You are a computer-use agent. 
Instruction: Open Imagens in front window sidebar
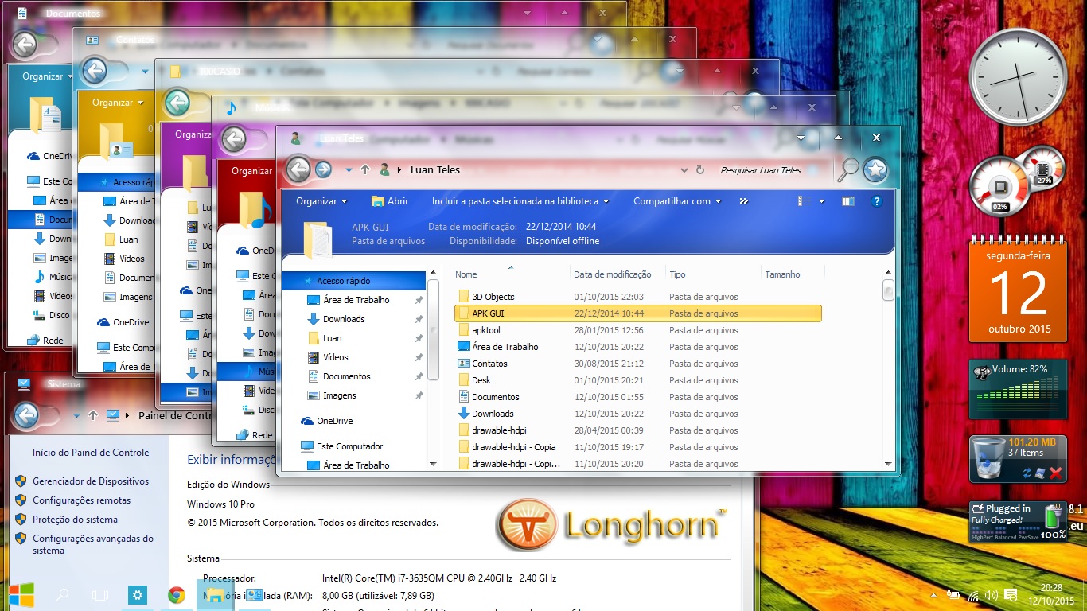point(340,395)
